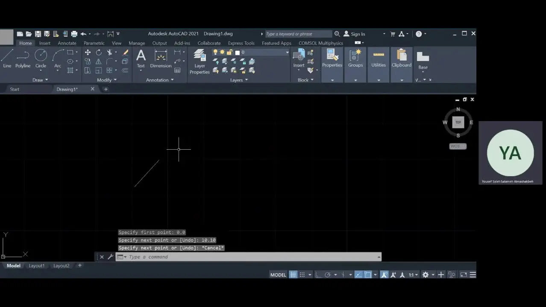Open the Utilities panel button
This screenshot has height=307, width=546.
tap(379, 58)
